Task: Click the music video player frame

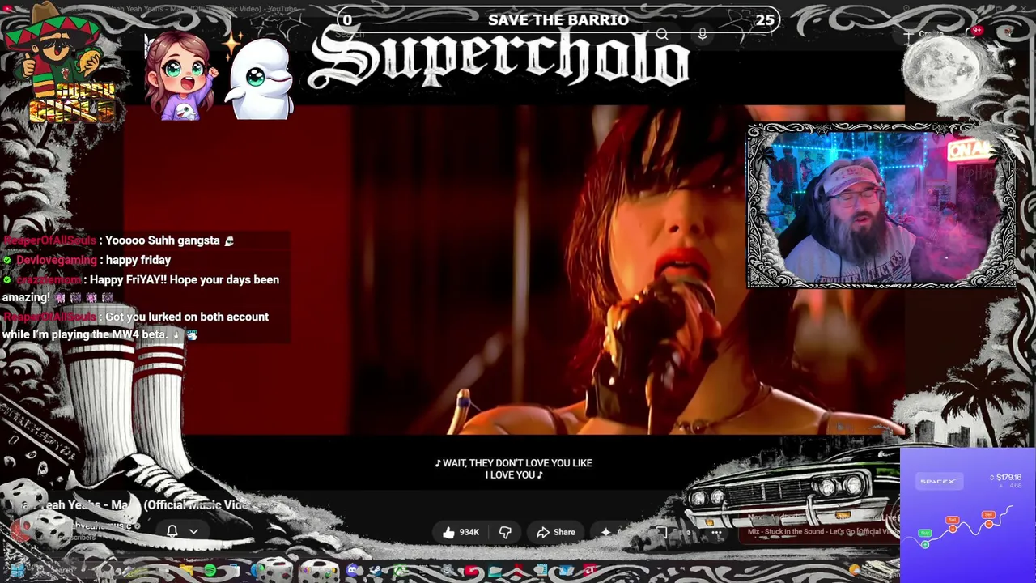Action: pyautogui.click(x=514, y=271)
